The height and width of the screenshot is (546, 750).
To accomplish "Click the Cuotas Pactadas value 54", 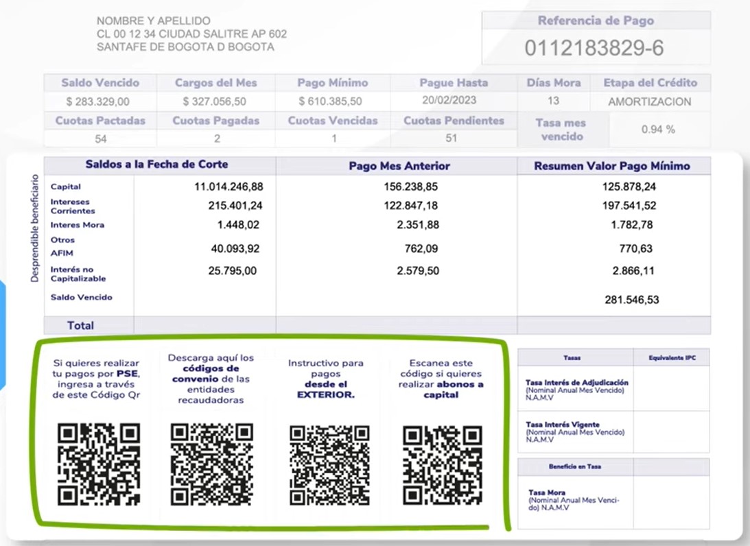I will [x=100, y=139].
